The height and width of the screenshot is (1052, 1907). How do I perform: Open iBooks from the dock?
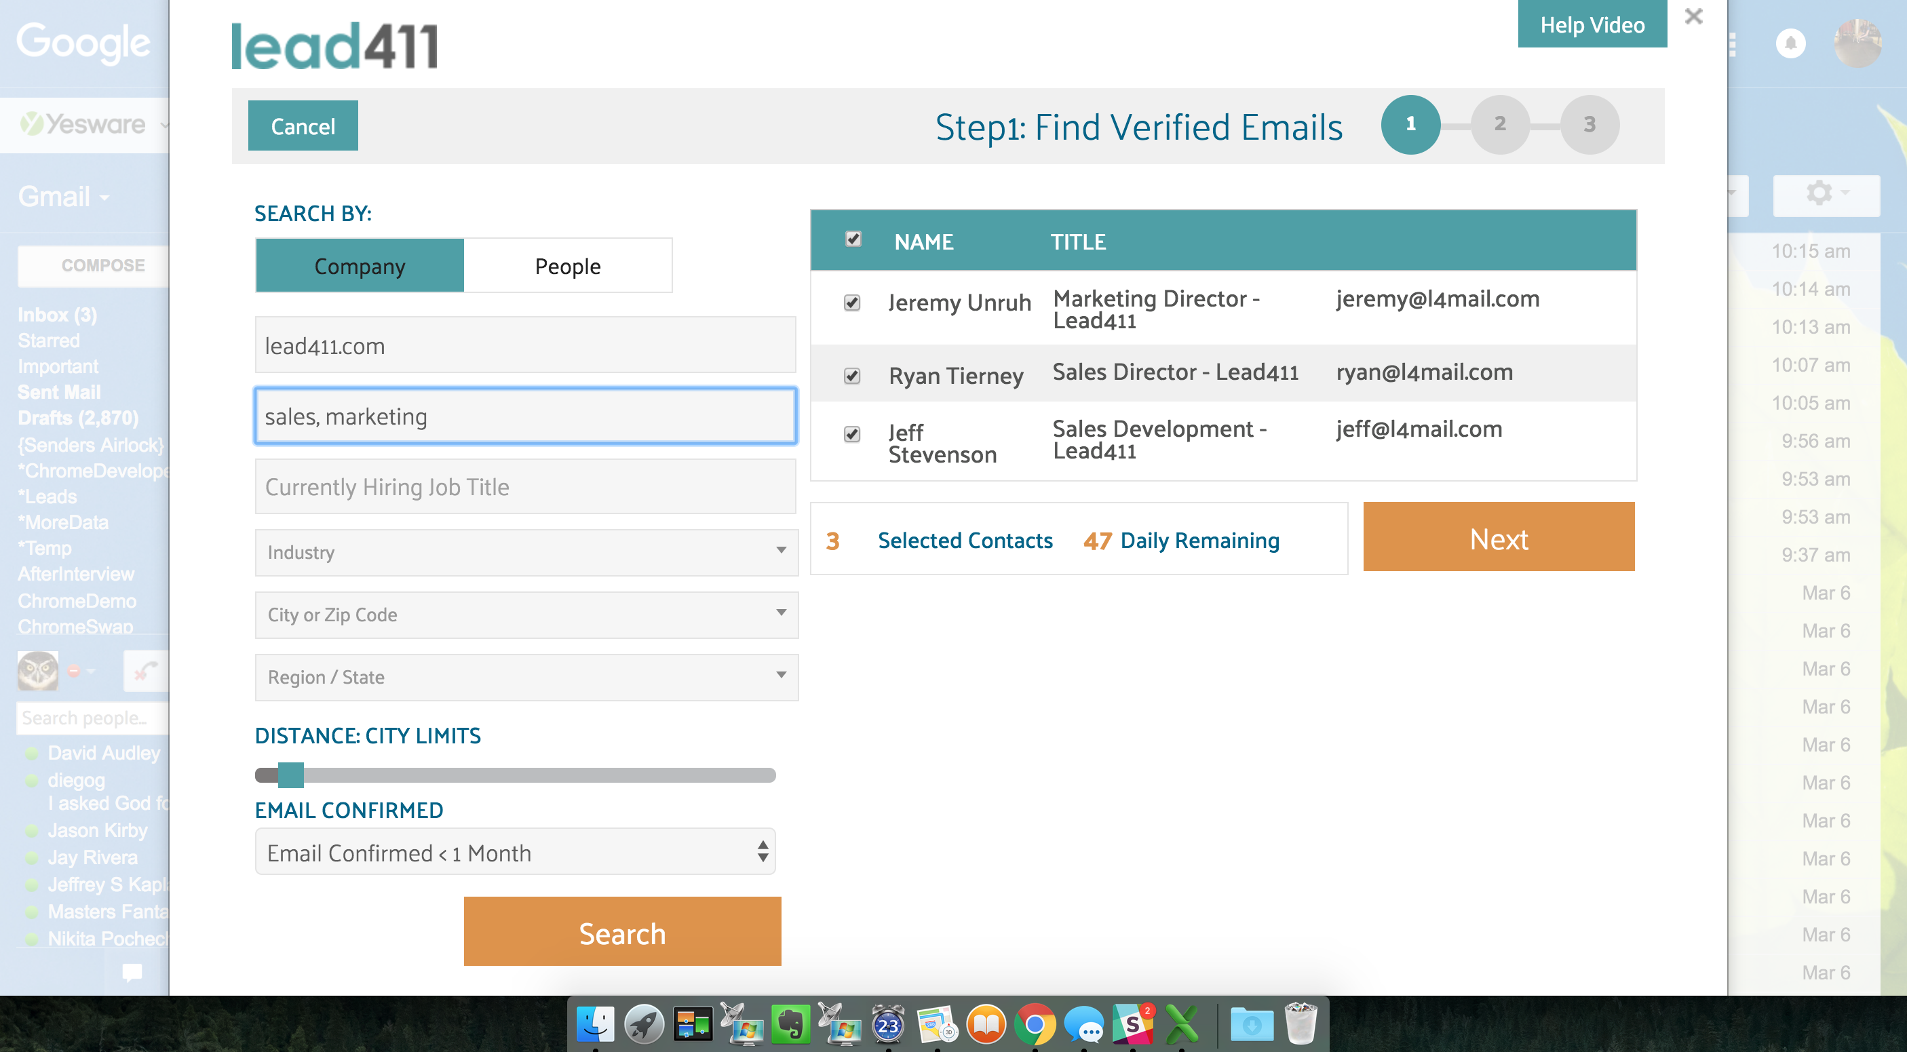coord(986,1025)
